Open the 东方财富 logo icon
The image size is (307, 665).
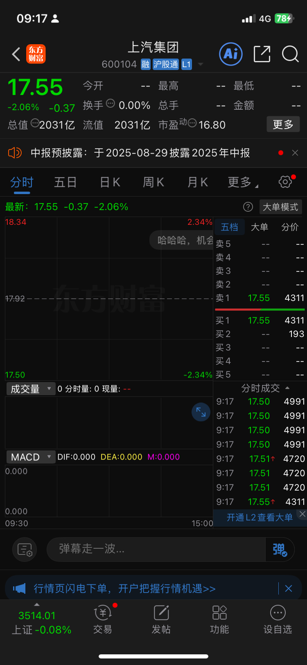pos(36,54)
